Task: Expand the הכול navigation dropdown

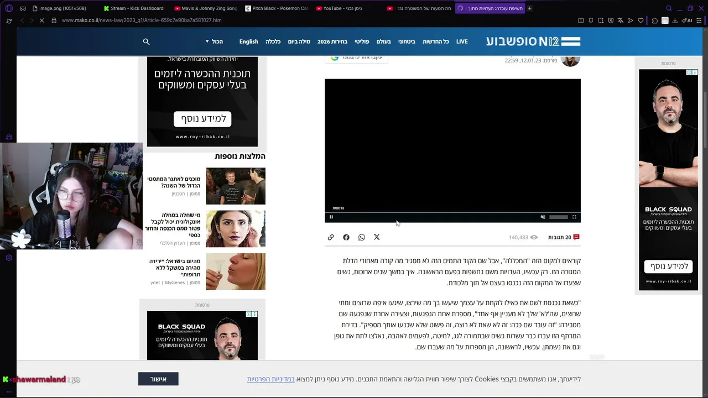Action: coord(214,41)
